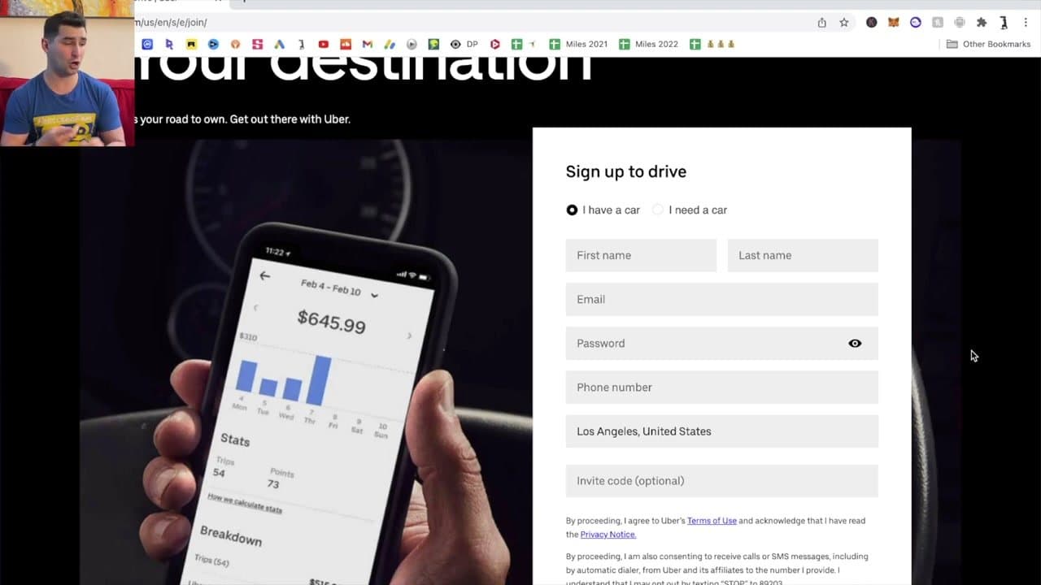Open the Los Angeles city selector

721,431
